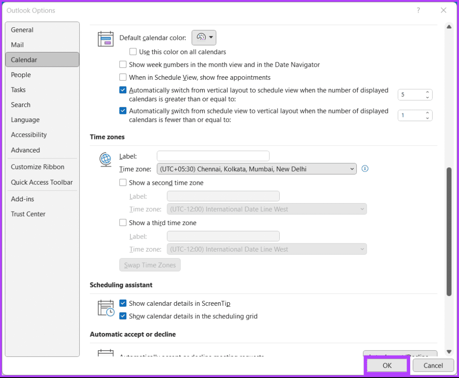Open the primary Time zone dropdown
459x378 pixels.
pos(257,169)
